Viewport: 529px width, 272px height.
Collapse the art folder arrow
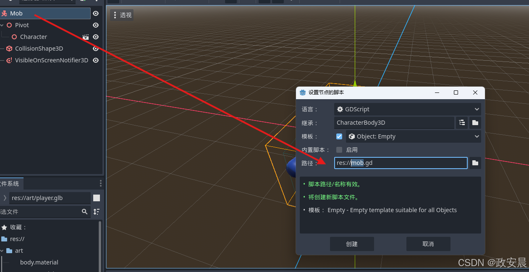coord(2,251)
